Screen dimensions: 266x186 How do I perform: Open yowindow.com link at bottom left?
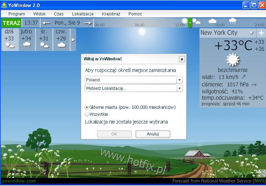click(x=19, y=181)
